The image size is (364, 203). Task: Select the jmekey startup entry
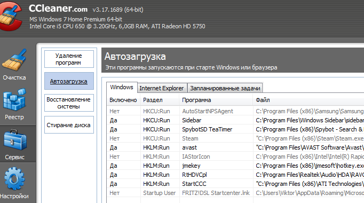(191, 166)
